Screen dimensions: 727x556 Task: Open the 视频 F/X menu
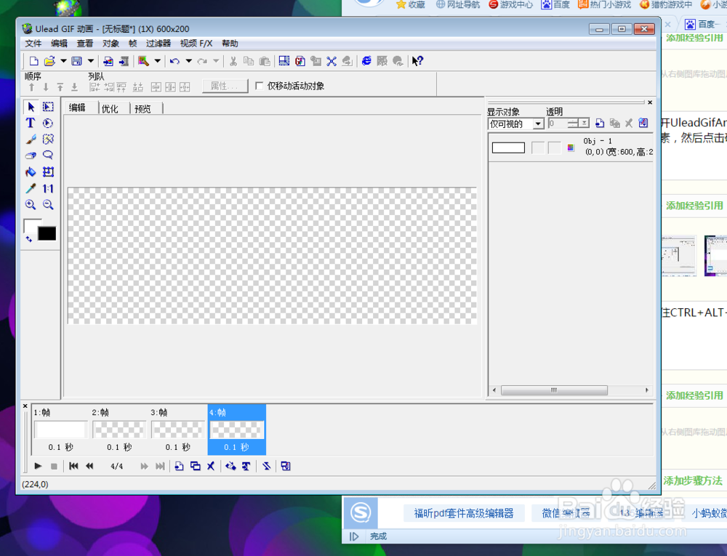click(x=196, y=44)
